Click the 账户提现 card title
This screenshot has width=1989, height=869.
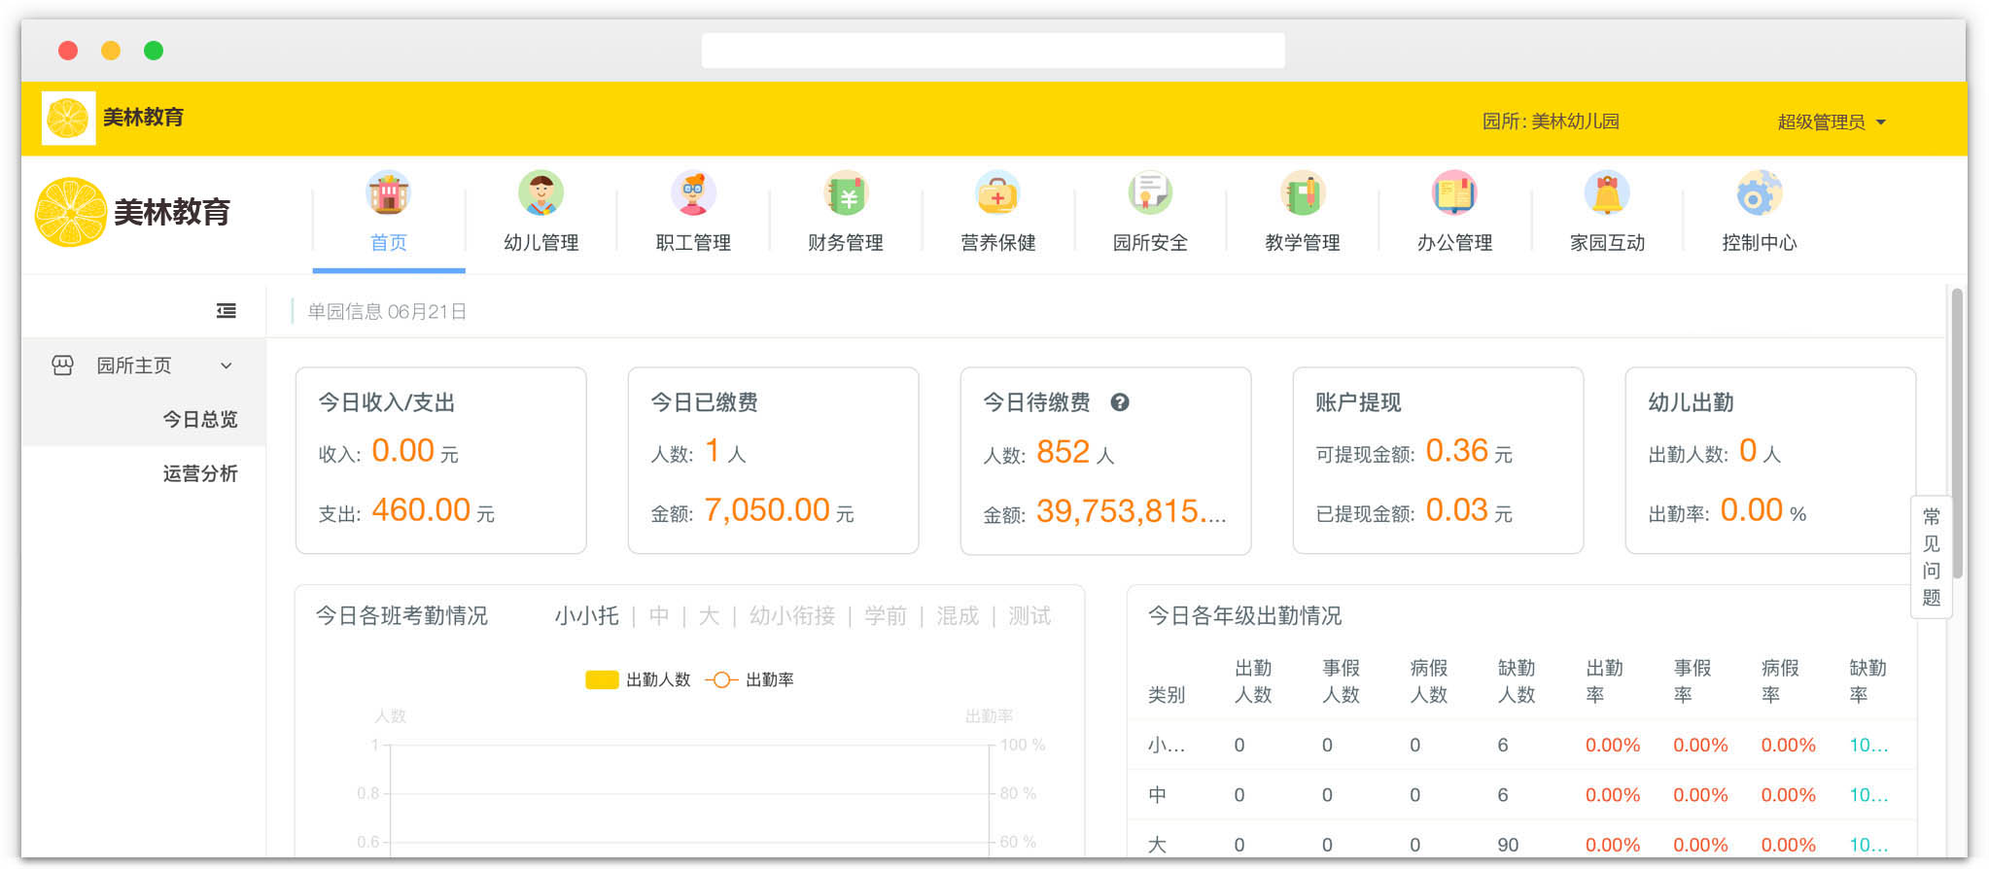click(1358, 402)
